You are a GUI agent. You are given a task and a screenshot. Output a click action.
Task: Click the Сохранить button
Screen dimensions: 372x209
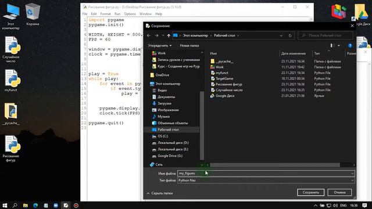coord(310,192)
